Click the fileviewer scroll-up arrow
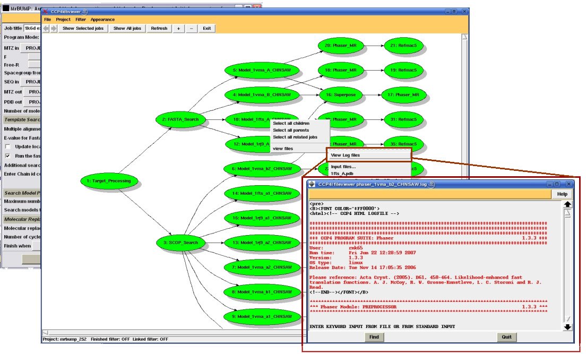The image size is (586, 354). pos(567,204)
